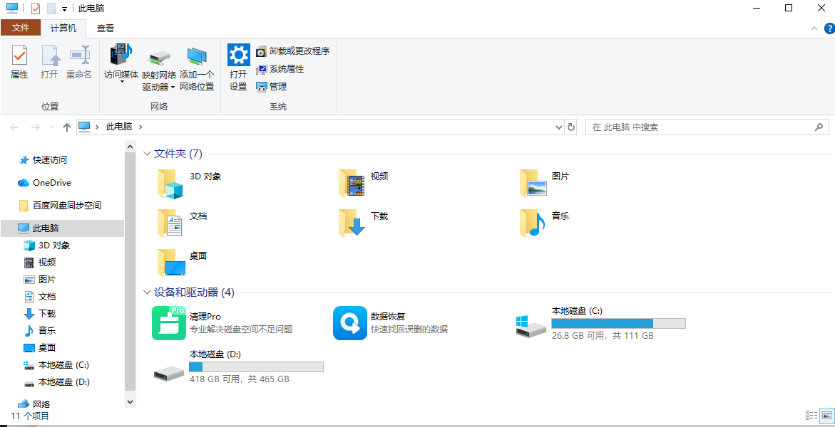Expand the chevron after 此电脑 in address bar
The width and height of the screenshot is (835, 427).
[x=140, y=127]
